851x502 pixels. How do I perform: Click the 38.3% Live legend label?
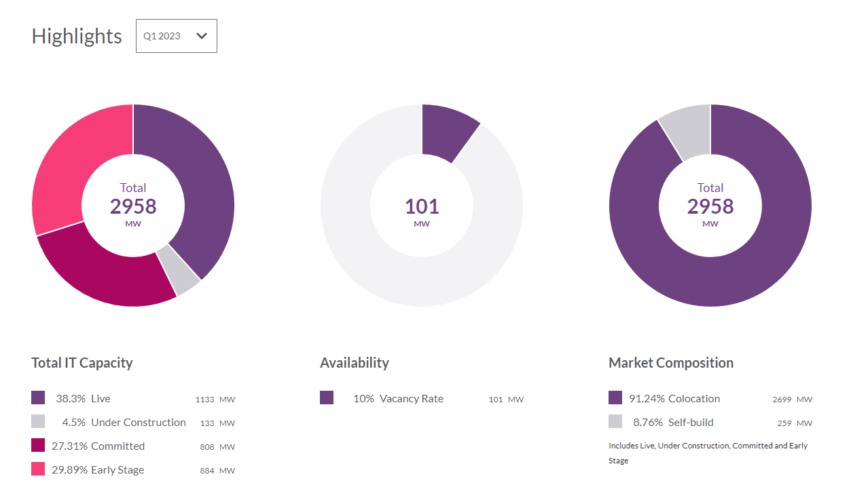pos(83,399)
